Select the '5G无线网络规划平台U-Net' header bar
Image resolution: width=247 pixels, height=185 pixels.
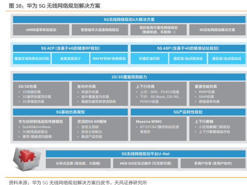(x=146, y=154)
